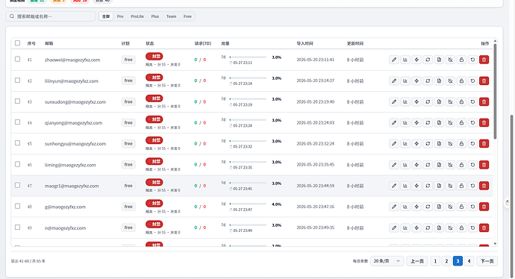Click the lock icon for lilinyun@maogezyfxz.com
The width and height of the screenshot is (515, 279).
(x=461, y=81)
